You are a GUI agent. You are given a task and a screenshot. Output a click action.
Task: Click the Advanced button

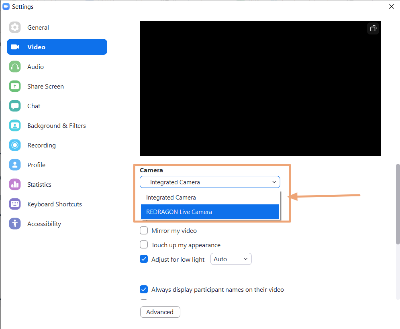coord(160,312)
